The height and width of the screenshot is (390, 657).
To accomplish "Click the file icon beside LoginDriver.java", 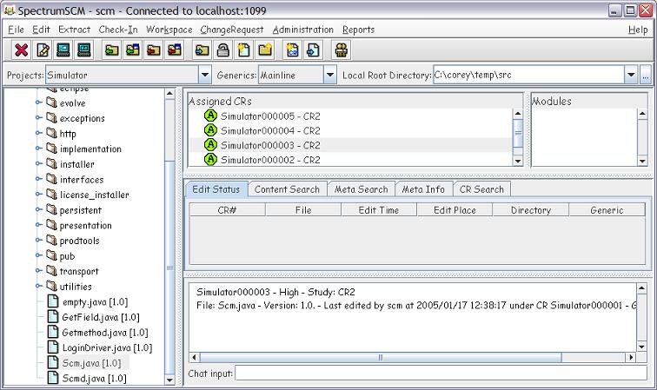I will click(53, 347).
